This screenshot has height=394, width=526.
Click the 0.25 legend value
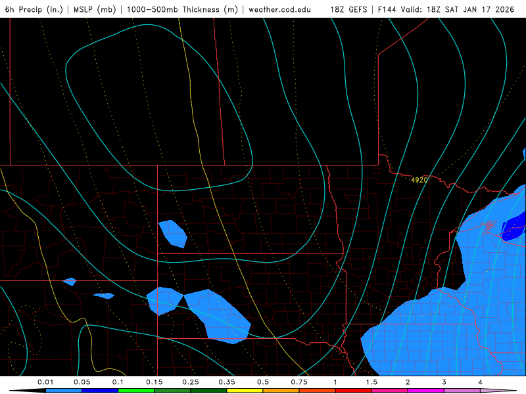point(191,382)
